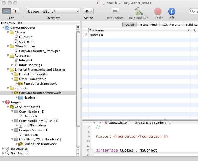
Task: Switch to the SCM Results tab
Action: click(171, 25)
